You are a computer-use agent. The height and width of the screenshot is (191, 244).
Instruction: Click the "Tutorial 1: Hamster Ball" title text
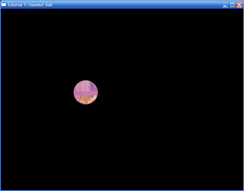click(30, 5)
